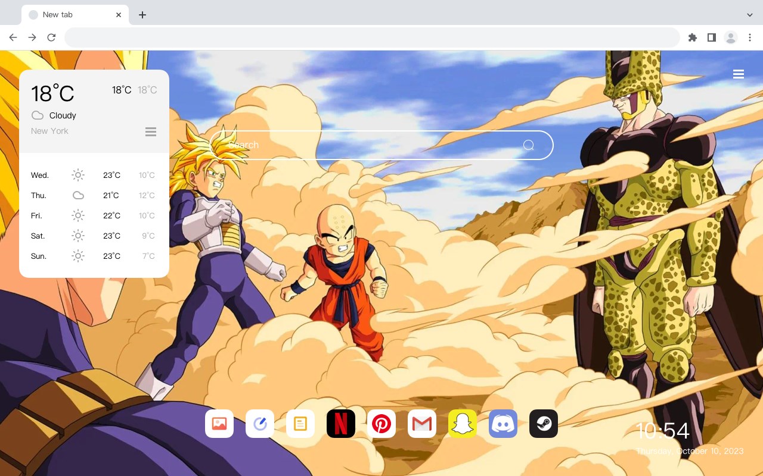
Task: Expand the tab search dropdown arrow
Action: 750,15
